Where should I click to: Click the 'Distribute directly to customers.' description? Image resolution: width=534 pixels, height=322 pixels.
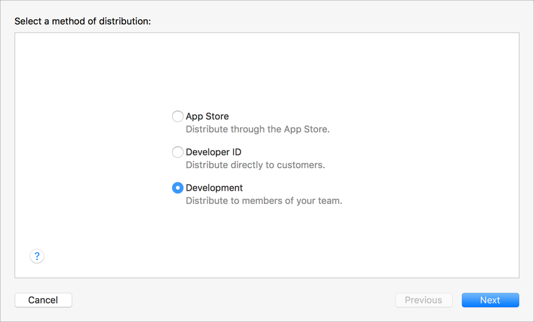tap(255, 165)
